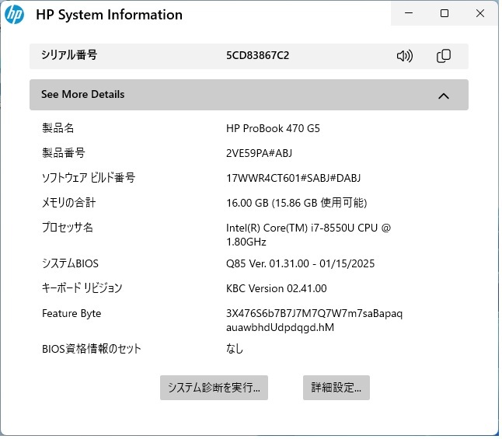Click the ソフトウェア ビルド番号 label
The width and height of the screenshot is (502, 439).
89,179
